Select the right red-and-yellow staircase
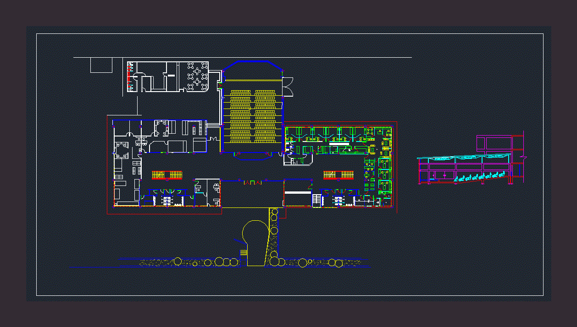Image resolution: width=577 pixels, height=327 pixels. (x=338, y=174)
